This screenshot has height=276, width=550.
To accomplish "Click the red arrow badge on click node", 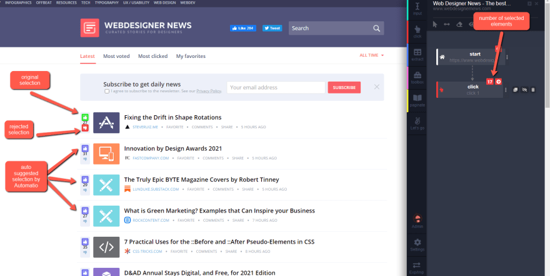I will (499, 82).
